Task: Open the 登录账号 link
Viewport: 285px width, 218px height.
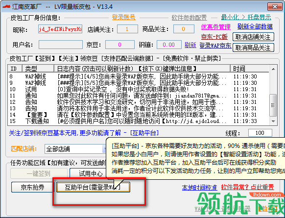Action: 123,17
